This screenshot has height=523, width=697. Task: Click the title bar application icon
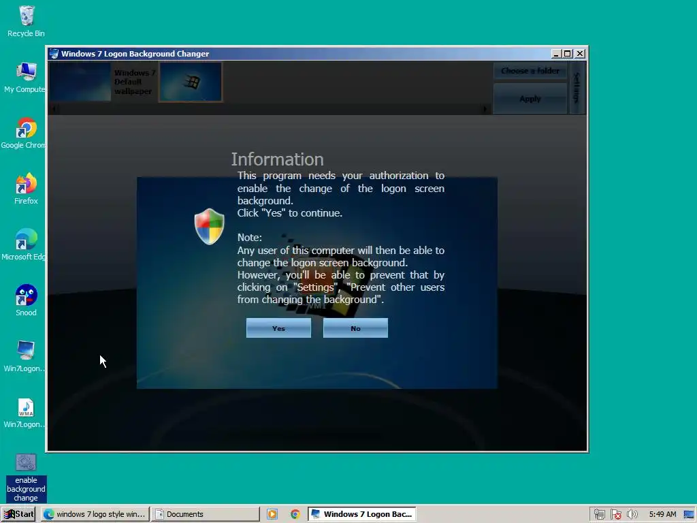coord(54,54)
